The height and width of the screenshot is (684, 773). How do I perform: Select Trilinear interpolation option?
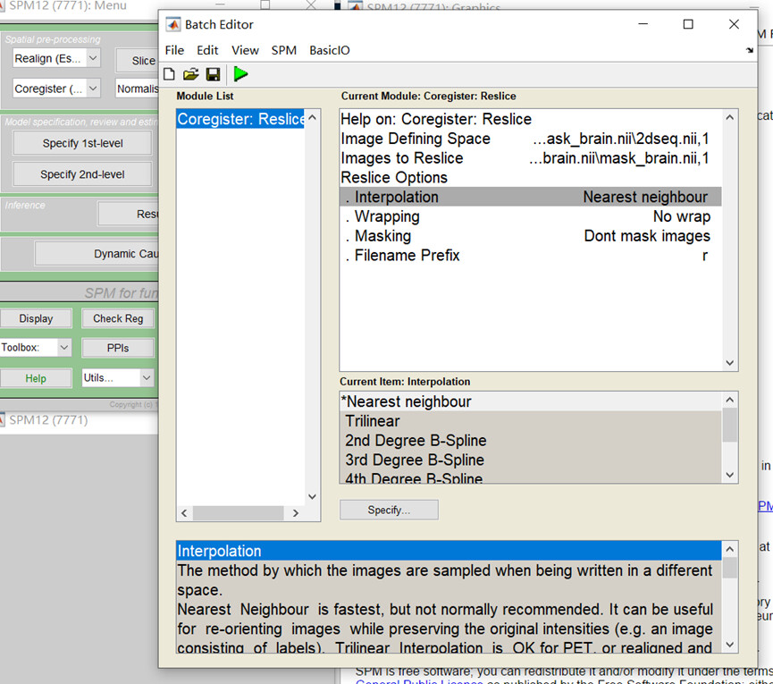(373, 421)
